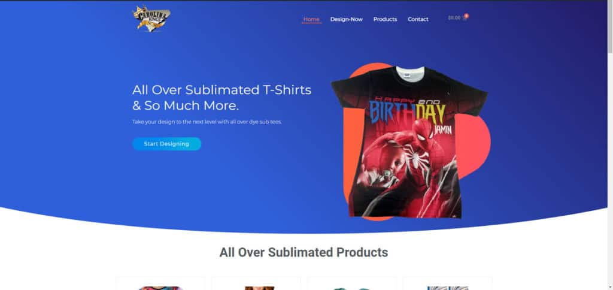The image size is (613, 290).
Task: Click the hero subtitle about dye sub tees
Action: pos(207,122)
